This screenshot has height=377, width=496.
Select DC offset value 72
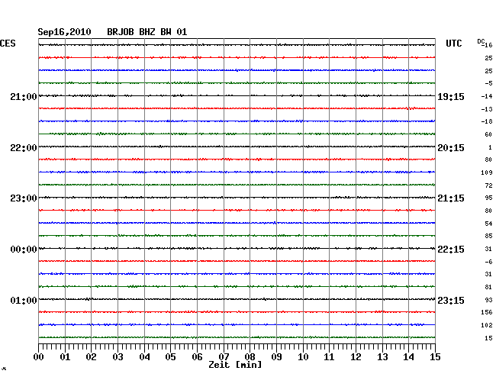(x=488, y=185)
